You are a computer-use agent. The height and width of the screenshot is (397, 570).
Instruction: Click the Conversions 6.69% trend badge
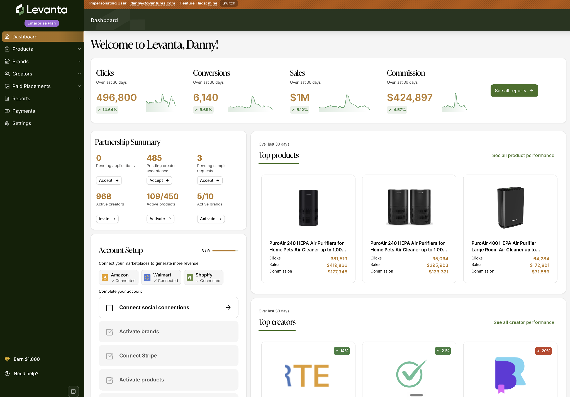tap(203, 110)
